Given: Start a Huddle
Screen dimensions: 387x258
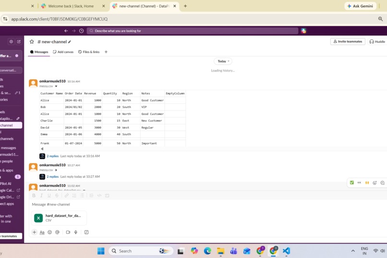Looking at the screenshot, I should coord(377,41).
